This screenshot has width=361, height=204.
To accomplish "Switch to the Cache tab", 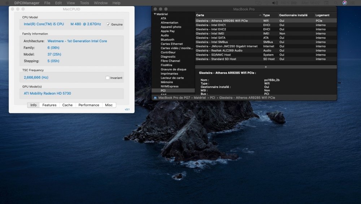I will click(x=67, y=105).
